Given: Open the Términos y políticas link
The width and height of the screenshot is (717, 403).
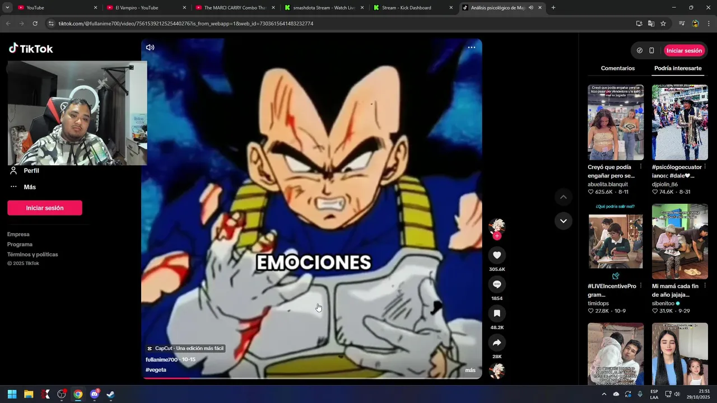Looking at the screenshot, I should (32, 255).
